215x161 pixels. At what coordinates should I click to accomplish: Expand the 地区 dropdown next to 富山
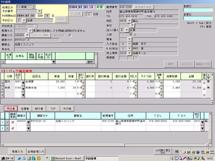[x=129, y=21]
